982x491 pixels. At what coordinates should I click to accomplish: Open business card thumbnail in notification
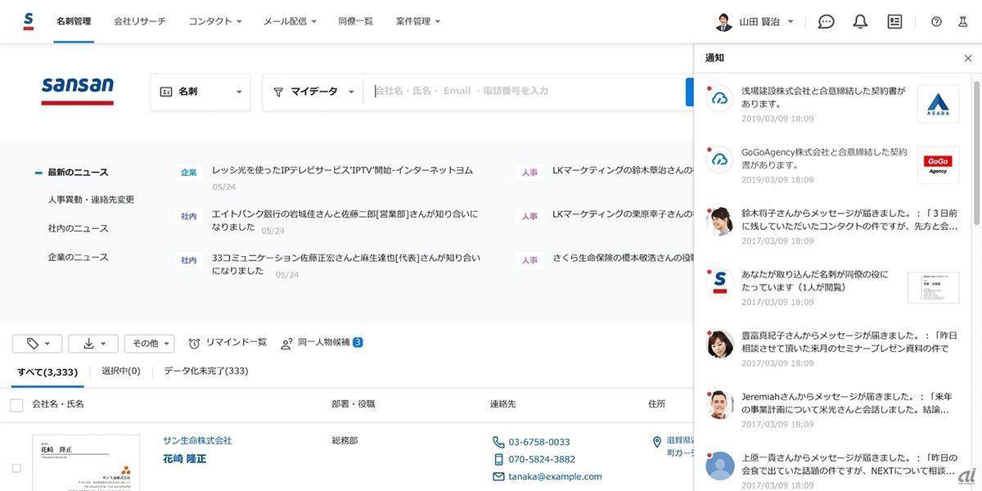tap(933, 287)
